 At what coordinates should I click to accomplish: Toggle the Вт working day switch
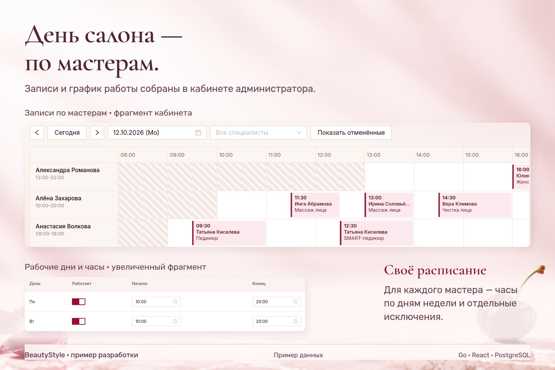click(x=79, y=321)
